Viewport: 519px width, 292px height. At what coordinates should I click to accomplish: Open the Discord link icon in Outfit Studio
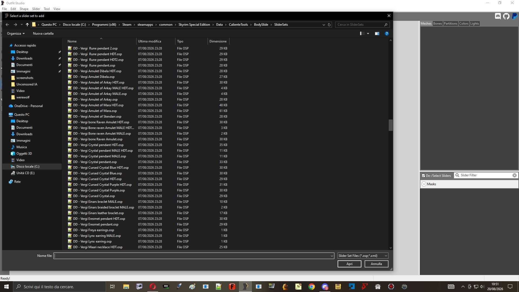coord(498,16)
